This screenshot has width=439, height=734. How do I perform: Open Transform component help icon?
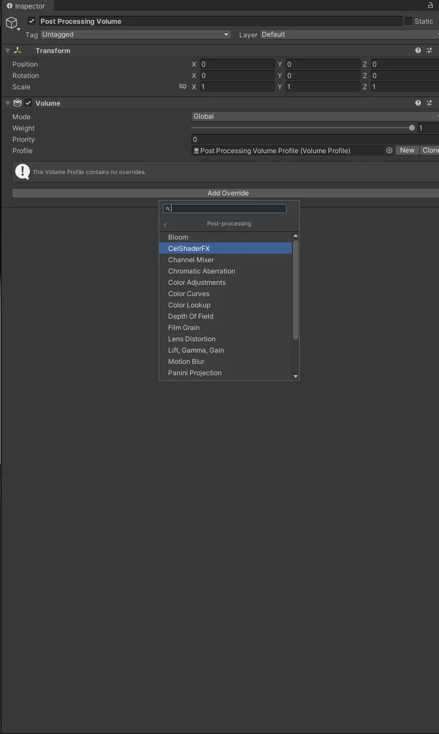418,50
